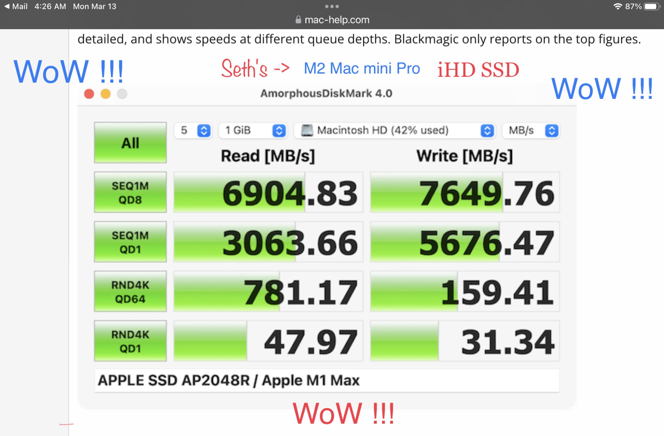The image size is (664, 436).
Task: Expand the Macintosh HD volume selector
Action: (x=487, y=130)
